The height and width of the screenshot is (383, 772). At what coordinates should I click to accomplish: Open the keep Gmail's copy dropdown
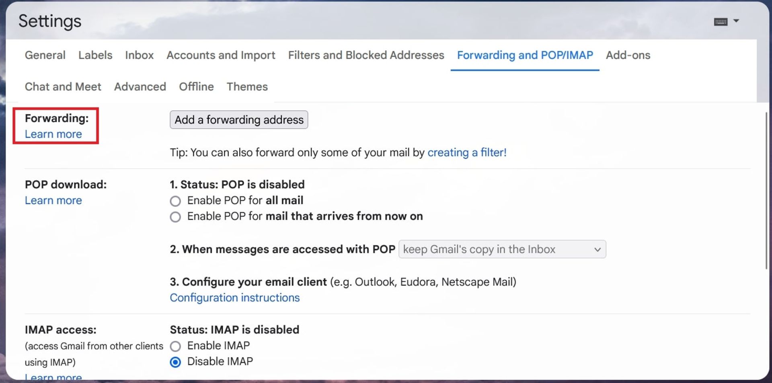[502, 249]
